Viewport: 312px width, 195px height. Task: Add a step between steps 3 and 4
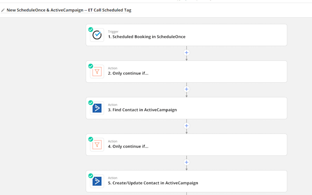pos(186,126)
